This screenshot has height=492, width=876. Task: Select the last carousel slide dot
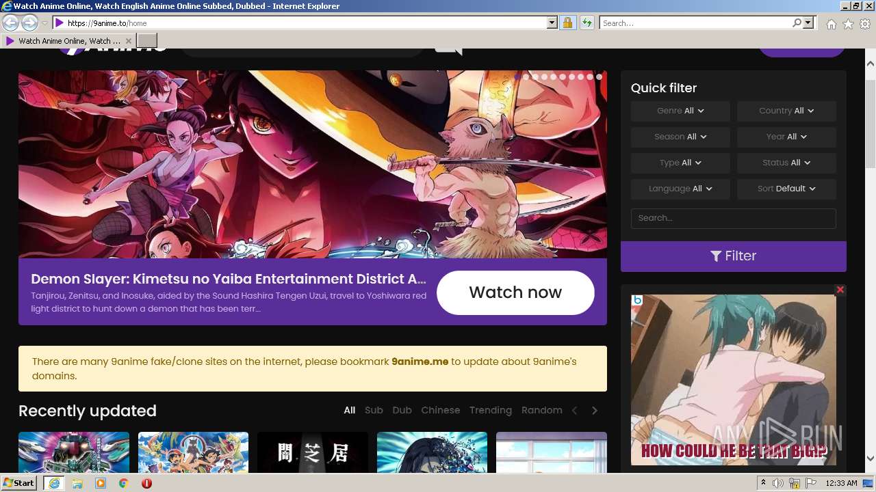(599, 77)
